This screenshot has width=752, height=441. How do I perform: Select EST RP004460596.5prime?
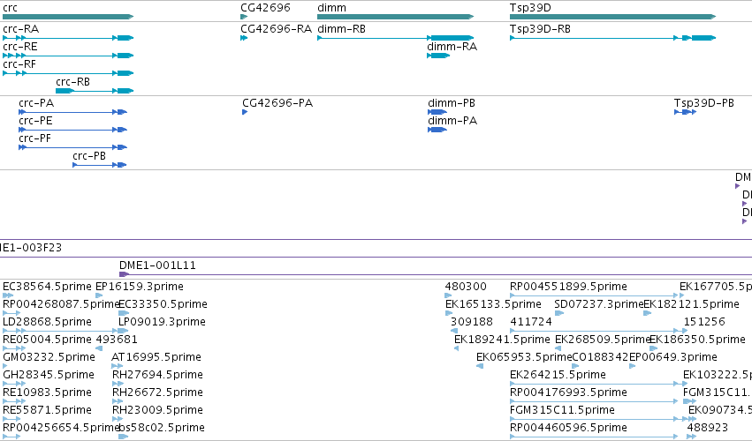click(568, 428)
